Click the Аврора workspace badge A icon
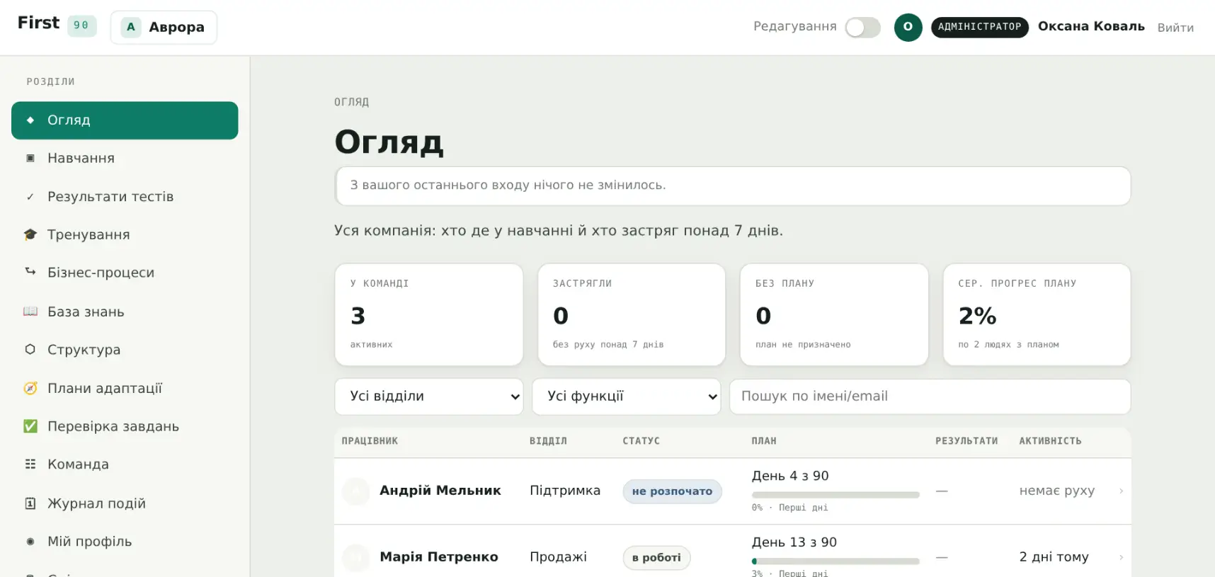This screenshot has height=577, width=1215. (x=131, y=27)
